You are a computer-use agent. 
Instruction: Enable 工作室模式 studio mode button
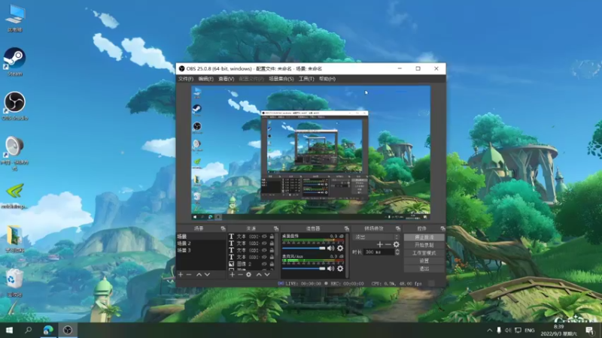pos(424,253)
